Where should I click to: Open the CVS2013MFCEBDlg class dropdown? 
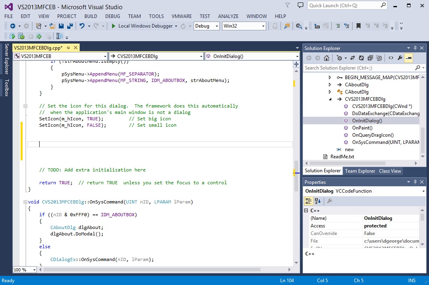point(156,56)
